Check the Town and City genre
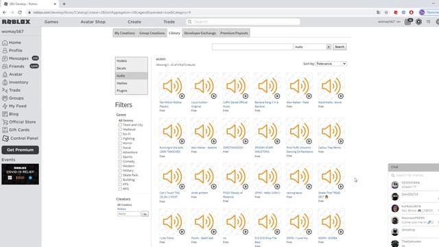 click(120, 125)
